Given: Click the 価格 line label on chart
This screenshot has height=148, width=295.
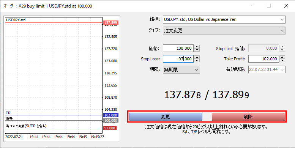Looking at the screenshot, I should (x=9, y=118).
